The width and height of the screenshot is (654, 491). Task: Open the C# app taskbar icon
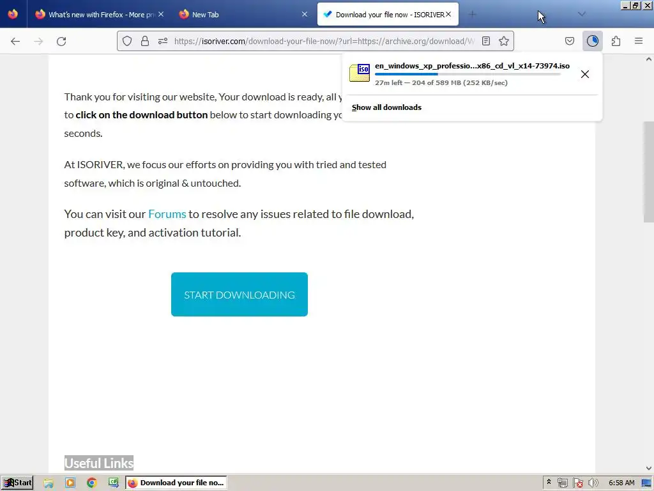tap(114, 483)
